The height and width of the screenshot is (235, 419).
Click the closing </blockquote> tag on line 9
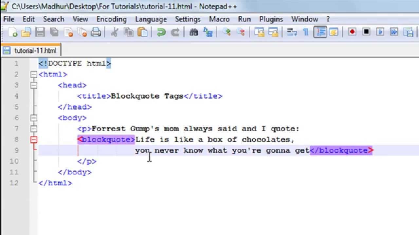(341, 150)
